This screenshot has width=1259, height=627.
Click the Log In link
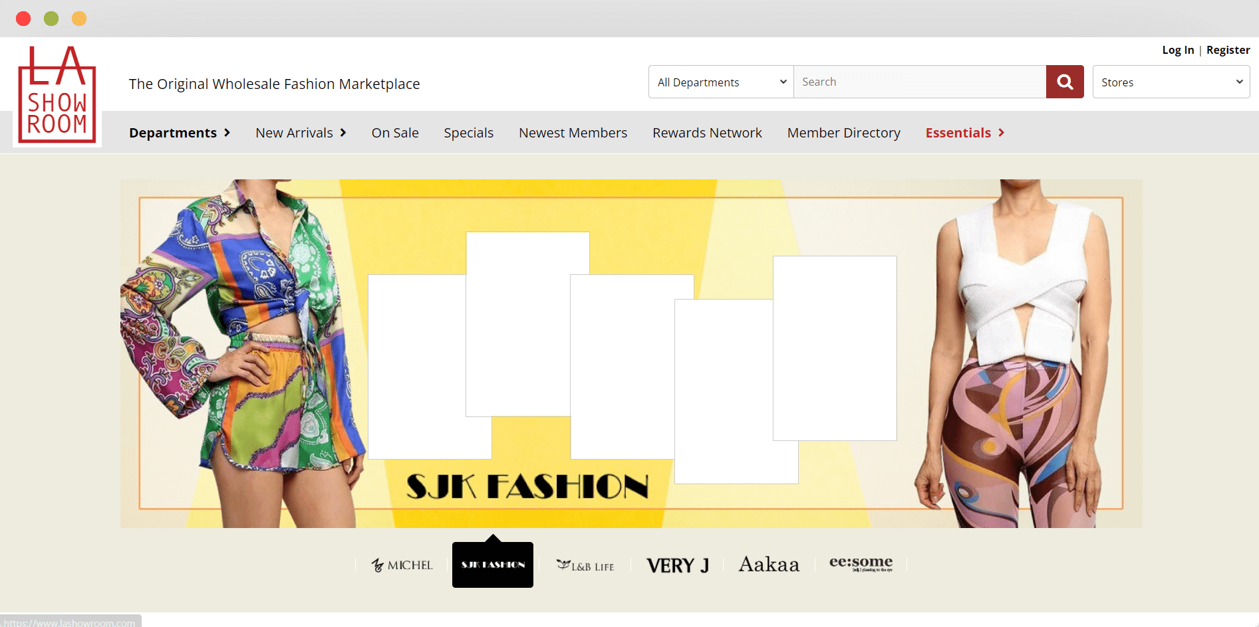click(1178, 50)
